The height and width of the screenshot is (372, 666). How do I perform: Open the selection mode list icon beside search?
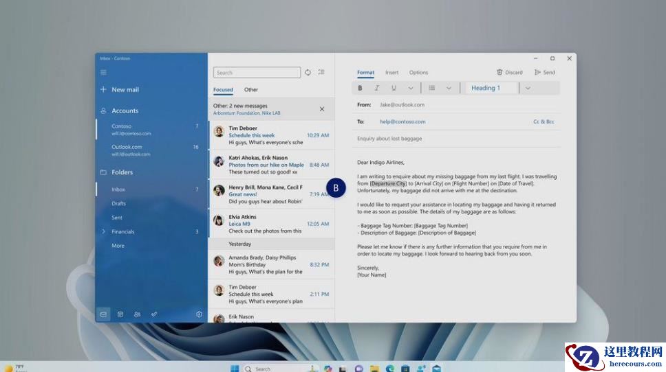[321, 73]
